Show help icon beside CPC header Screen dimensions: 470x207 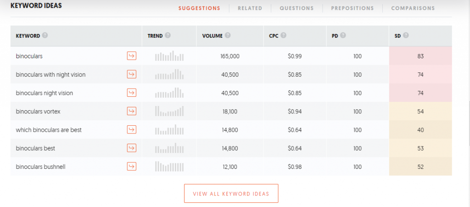pos(283,35)
